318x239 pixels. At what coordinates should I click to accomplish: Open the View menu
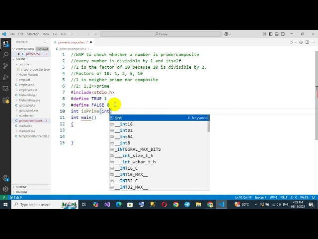[x=46, y=34]
